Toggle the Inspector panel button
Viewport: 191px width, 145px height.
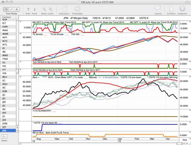pos(182,9)
